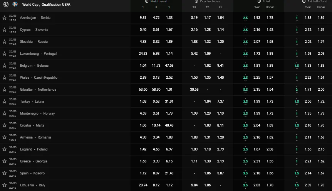Click the star icon for Lithuania - Italy
Viewport: 332px width, 191px height.
coord(5,185)
